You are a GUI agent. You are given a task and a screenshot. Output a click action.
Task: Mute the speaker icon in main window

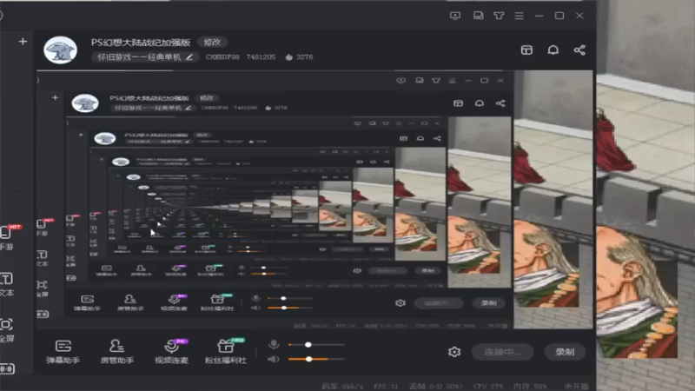(x=274, y=359)
